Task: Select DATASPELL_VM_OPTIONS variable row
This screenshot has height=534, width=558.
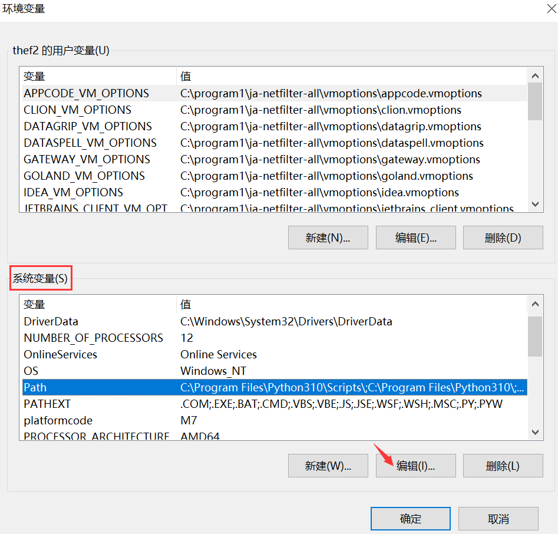Action: (x=275, y=143)
